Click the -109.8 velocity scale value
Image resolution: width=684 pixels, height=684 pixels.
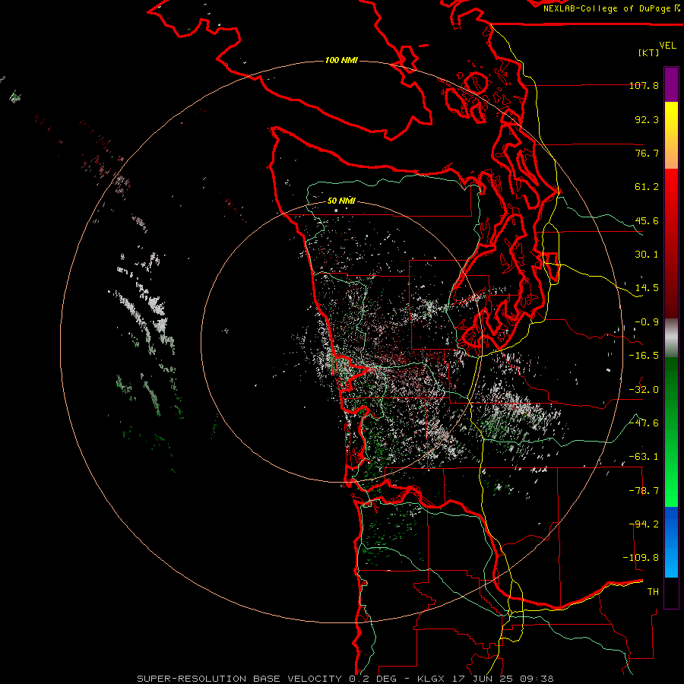point(641,558)
